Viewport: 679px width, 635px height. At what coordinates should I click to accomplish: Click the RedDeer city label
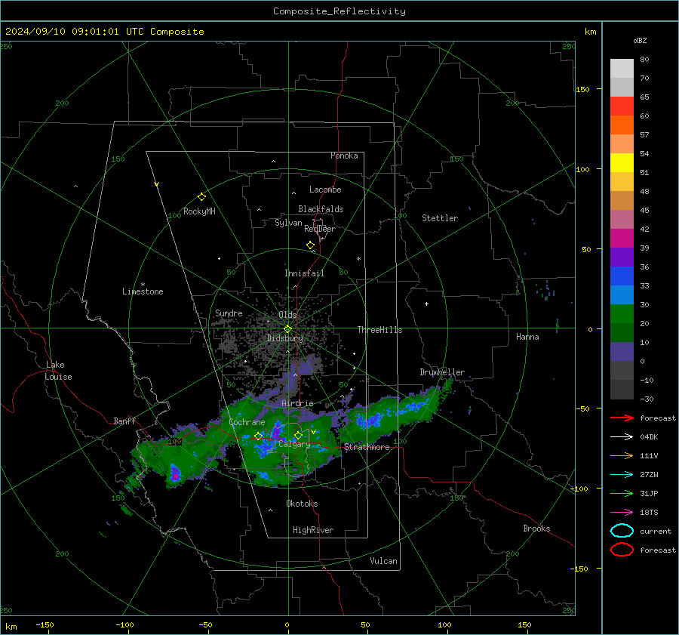(320, 229)
